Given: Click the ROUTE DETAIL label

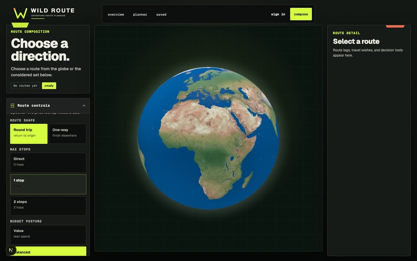Looking at the screenshot, I should tap(346, 33).
